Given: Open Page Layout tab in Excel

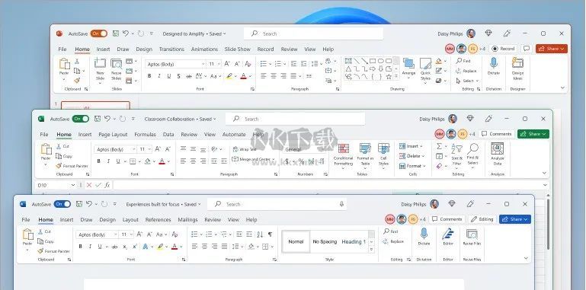Looking at the screenshot, I should pyautogui.click(x=113, y=135).
